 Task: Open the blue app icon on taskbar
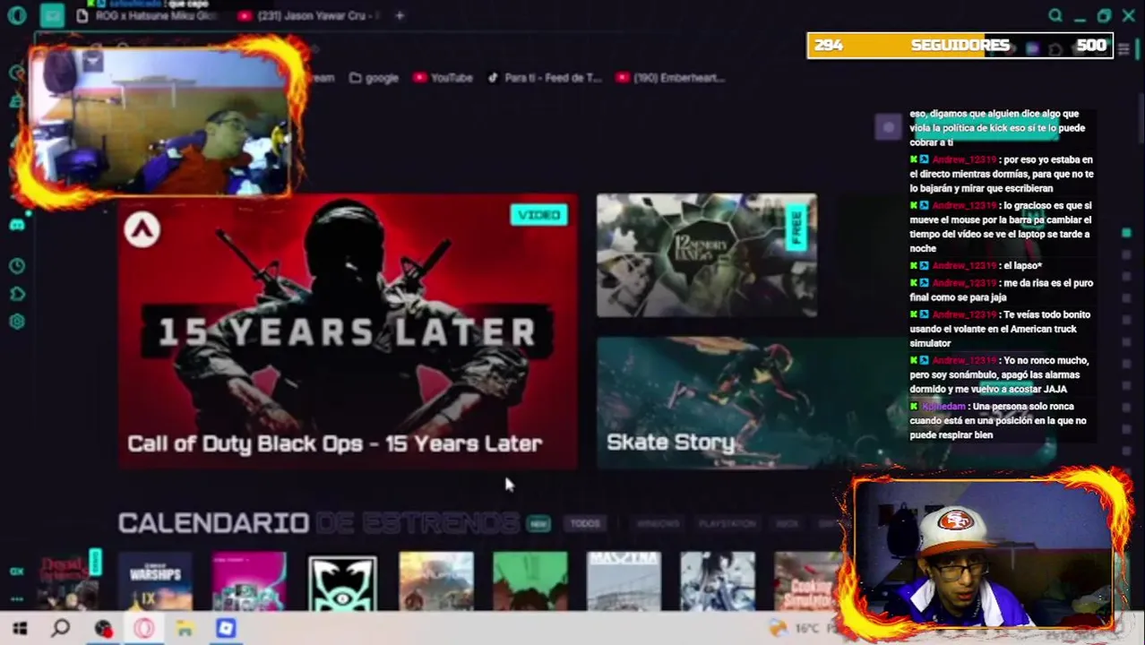(226, 629)
